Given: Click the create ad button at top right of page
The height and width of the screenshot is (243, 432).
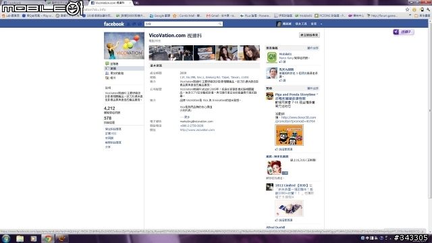Looking at the screenshot, I should coord(309,35).
